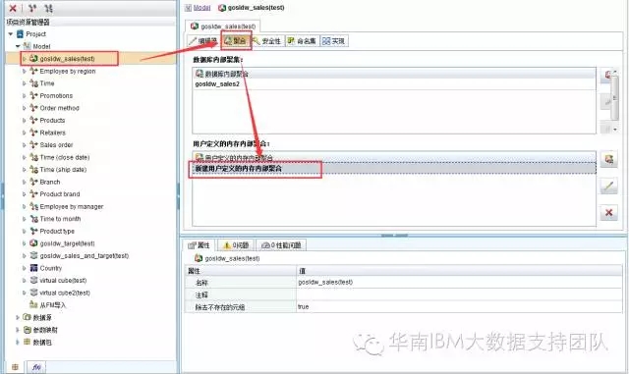
Task: Click the 数据包 package icon
Action: pos(27,342)
